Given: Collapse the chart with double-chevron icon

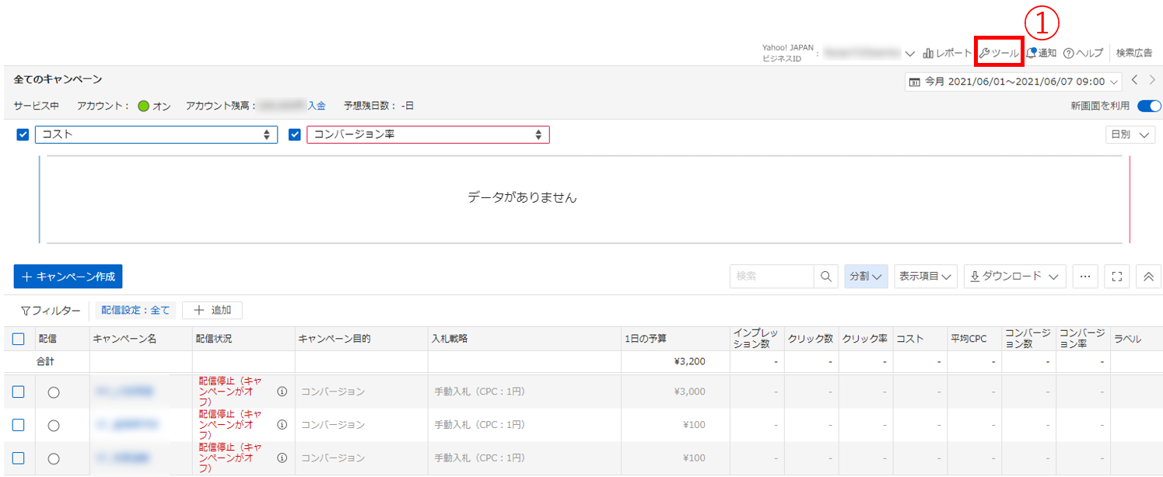Looking at the screenshot, I should [x=1148, y=276].
